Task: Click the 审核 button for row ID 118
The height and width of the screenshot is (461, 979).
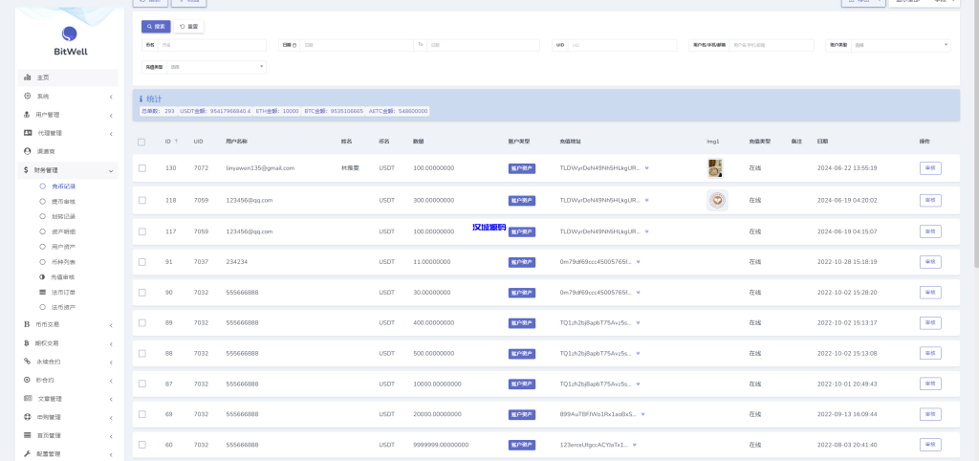Action: (929, 201)
